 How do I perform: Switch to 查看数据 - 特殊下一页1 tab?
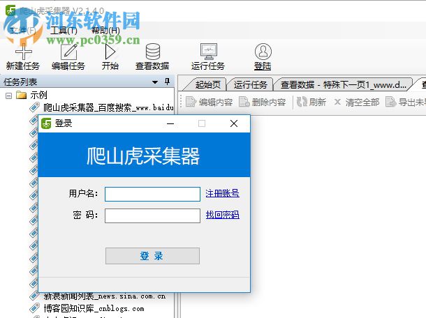[343, 85]
